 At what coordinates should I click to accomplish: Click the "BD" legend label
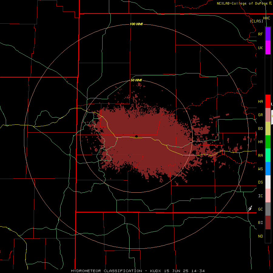coord(260,129)
